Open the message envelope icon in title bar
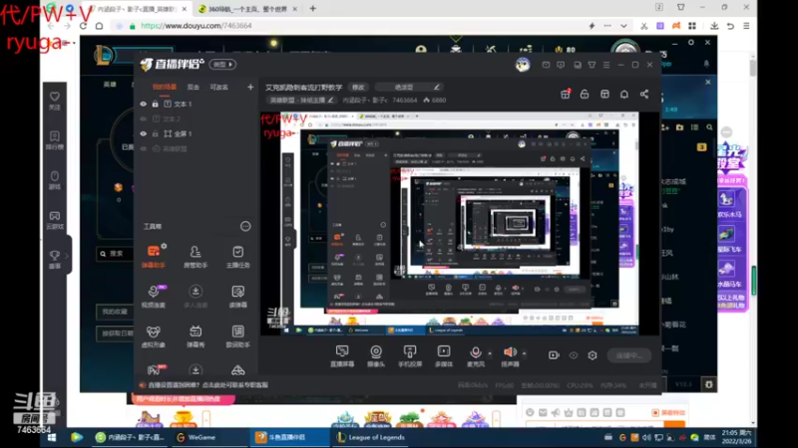The image size is (798, 448). pos(546,65)
